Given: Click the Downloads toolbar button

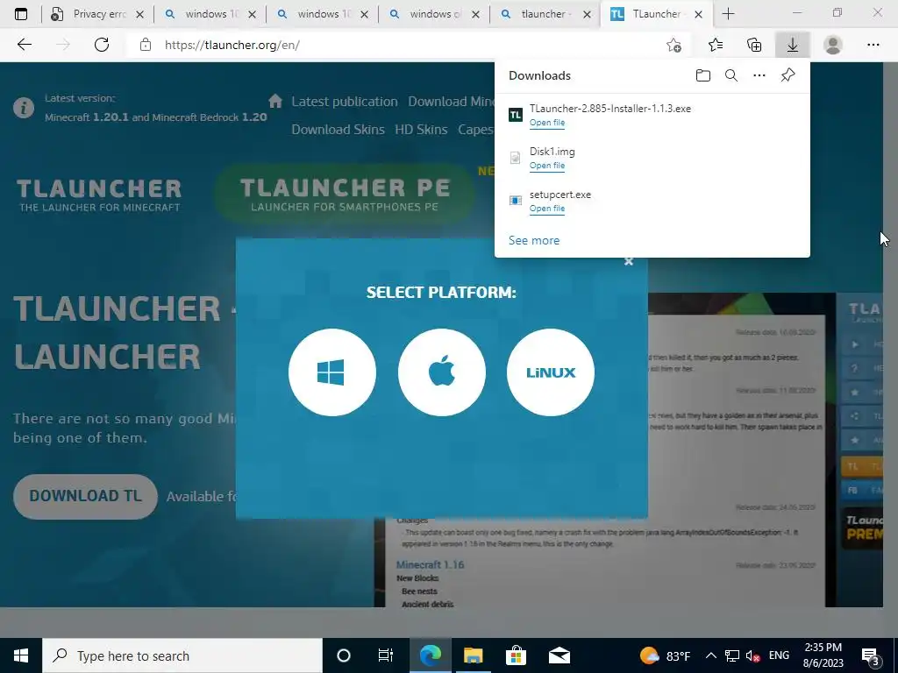Looking at the screenshot, I should point(793,45).
